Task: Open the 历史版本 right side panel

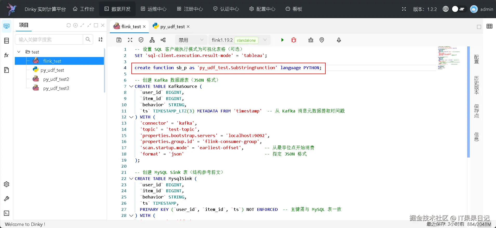Action: (x=477, y=85)
